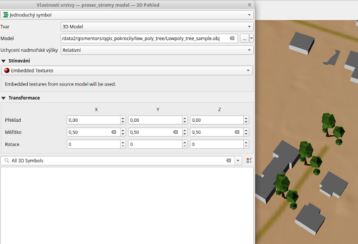Screen dimensions: 358x244
Task: Decrease the Měřítko Z value
Action: pos(246,134)
